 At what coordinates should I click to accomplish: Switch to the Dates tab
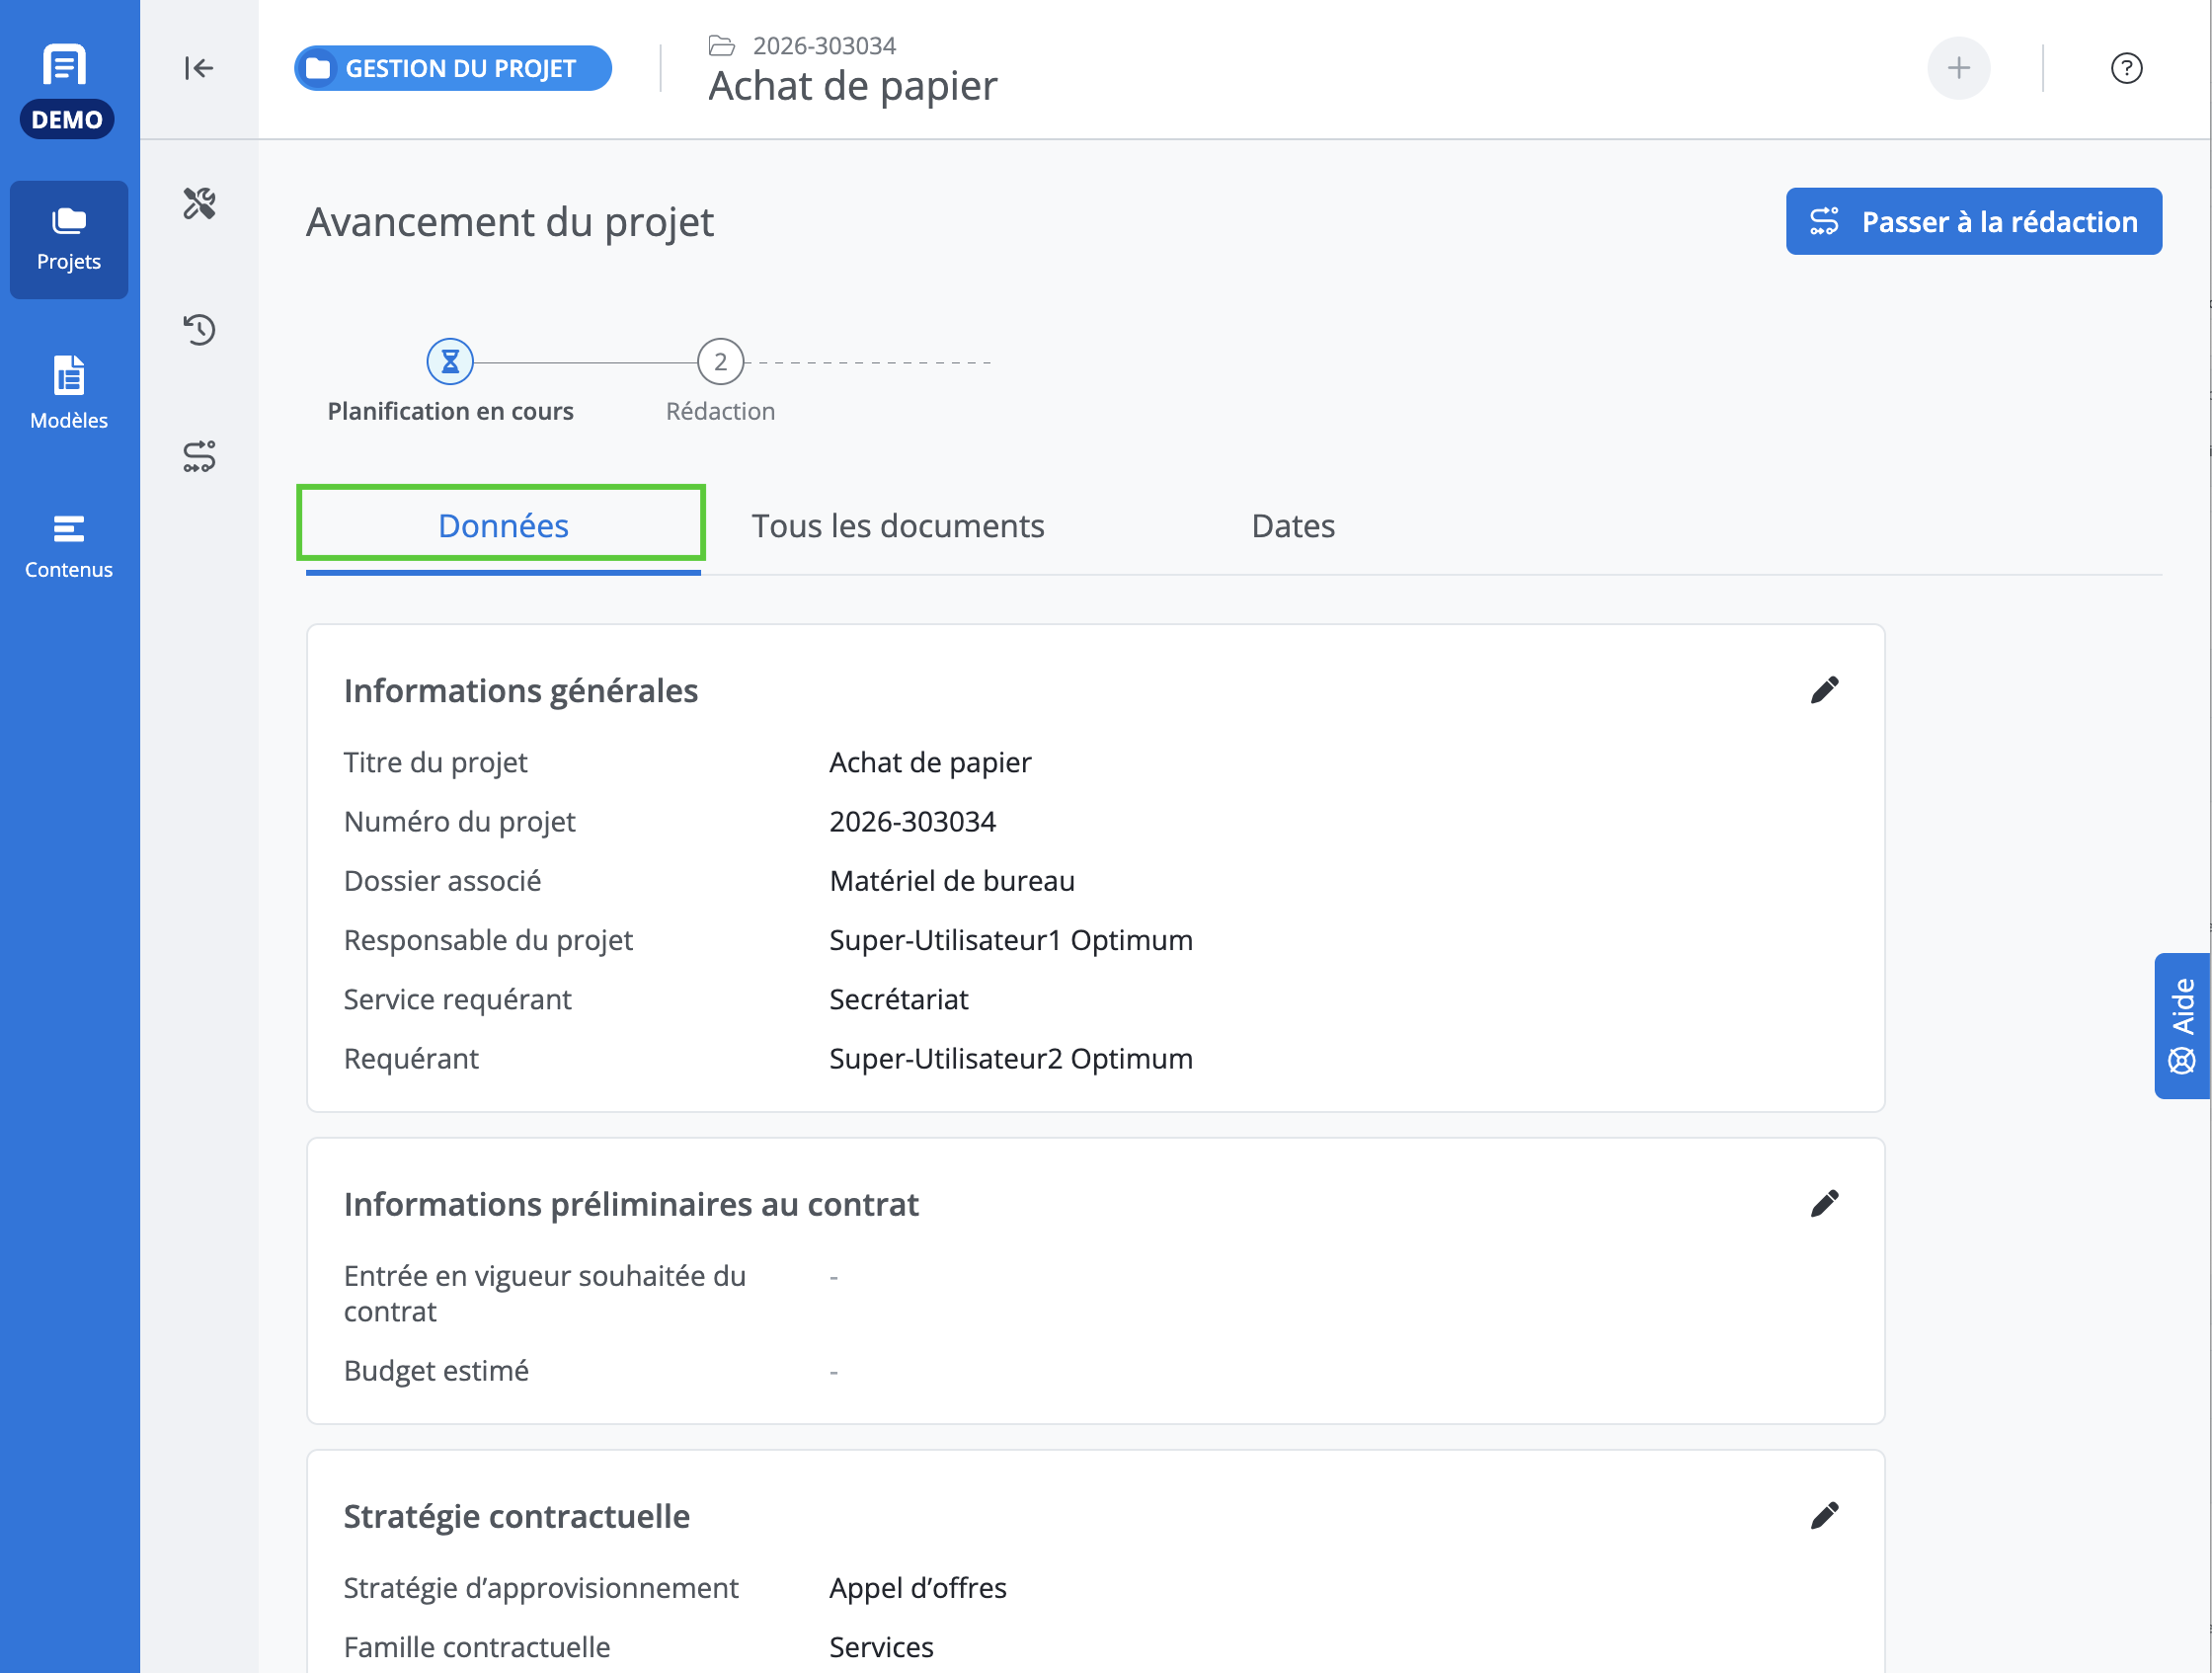pyautogui.click(x=1293, y=526)
